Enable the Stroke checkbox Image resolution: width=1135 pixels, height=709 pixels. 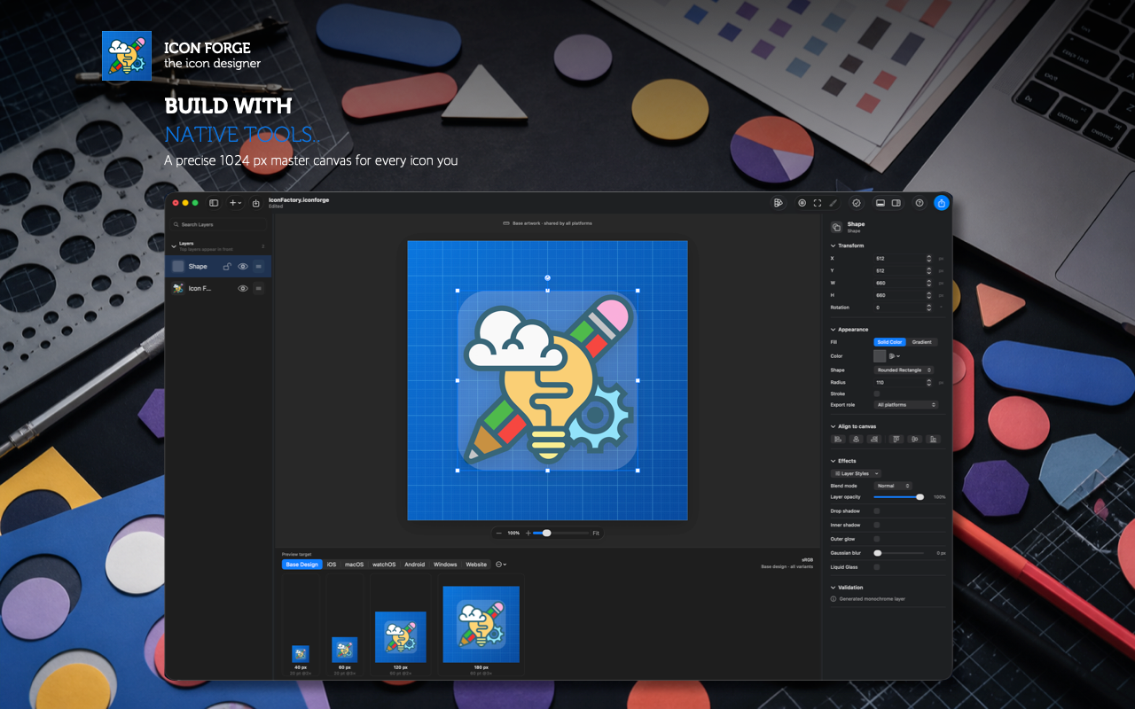point(877,393)
